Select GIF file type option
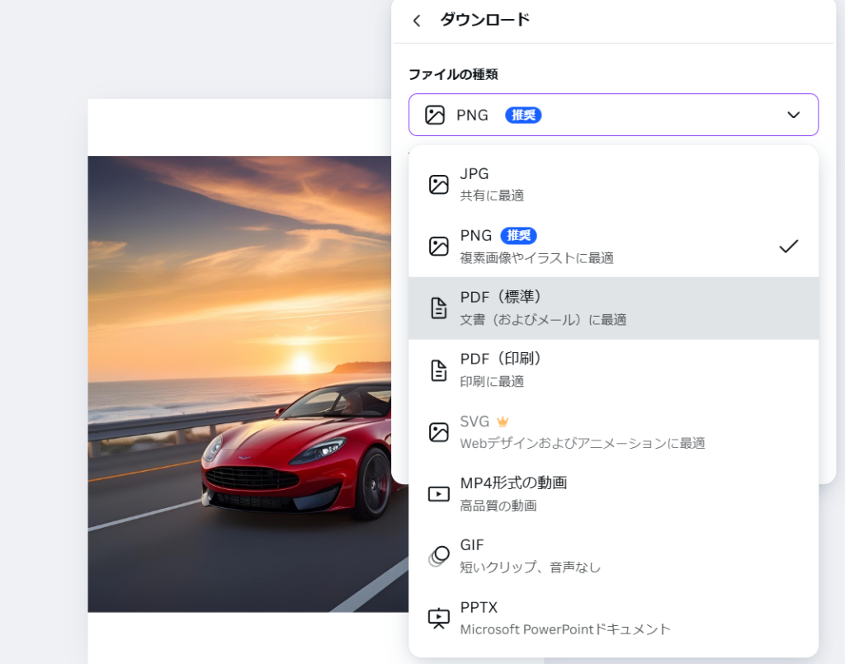 [x=613, y=556]
